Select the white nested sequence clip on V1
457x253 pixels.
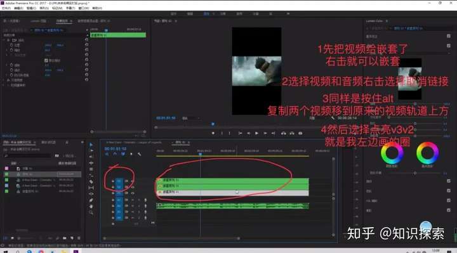[232, 192]
